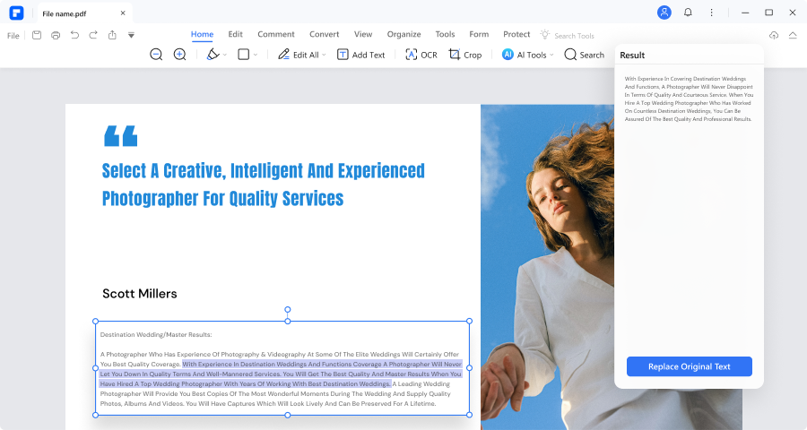Click the Share icon

coord(112,35)
